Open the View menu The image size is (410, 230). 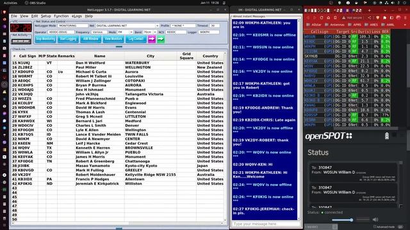[x=24, y=16]
